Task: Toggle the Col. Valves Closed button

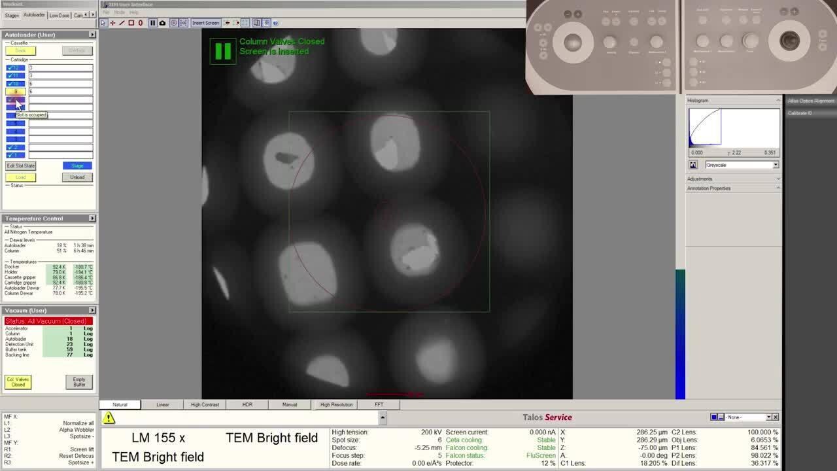Action: pos(18,382)
